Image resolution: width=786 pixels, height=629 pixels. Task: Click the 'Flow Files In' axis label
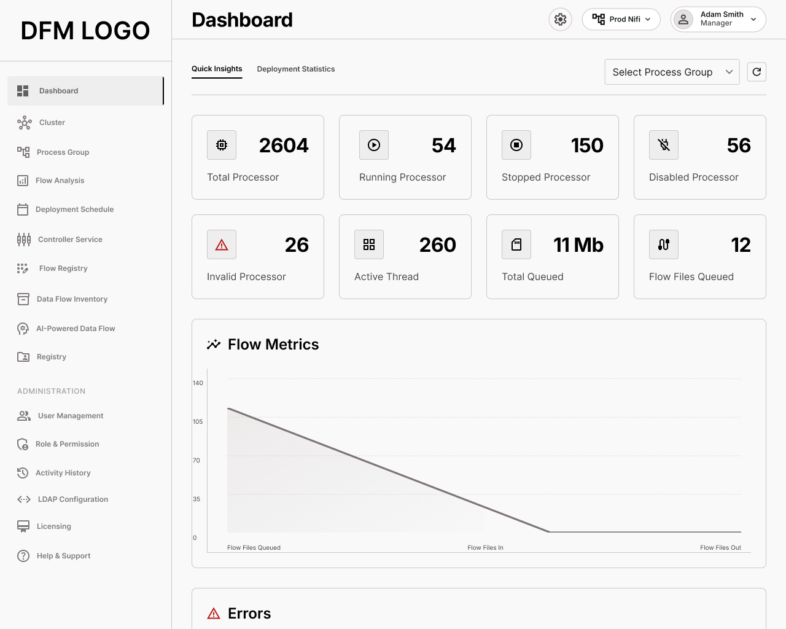point(485,547)
